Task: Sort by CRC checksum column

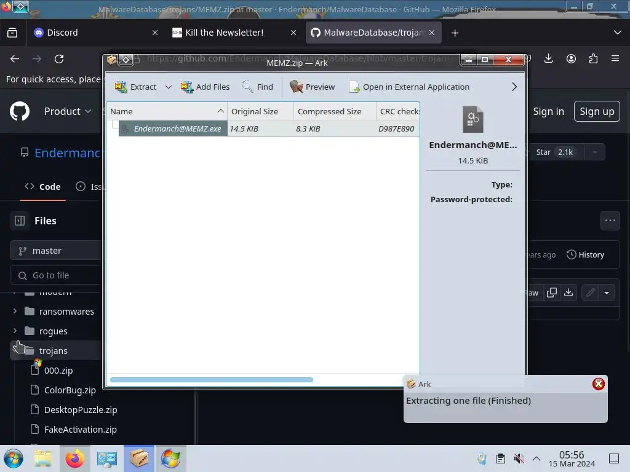Action: click(398, 111)
